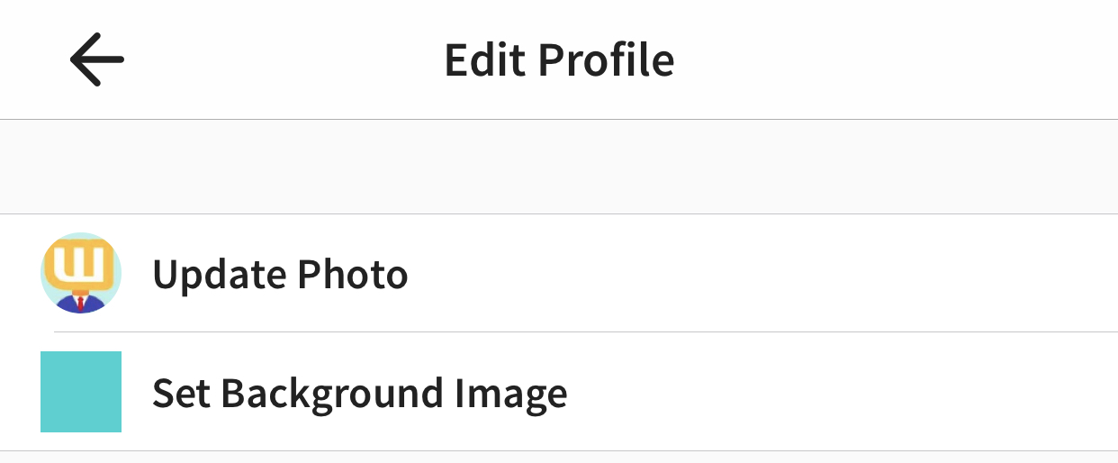Screen dimensions: 1118x463
Task: Click the avatar with blue suit and tie
Action: 81,273
